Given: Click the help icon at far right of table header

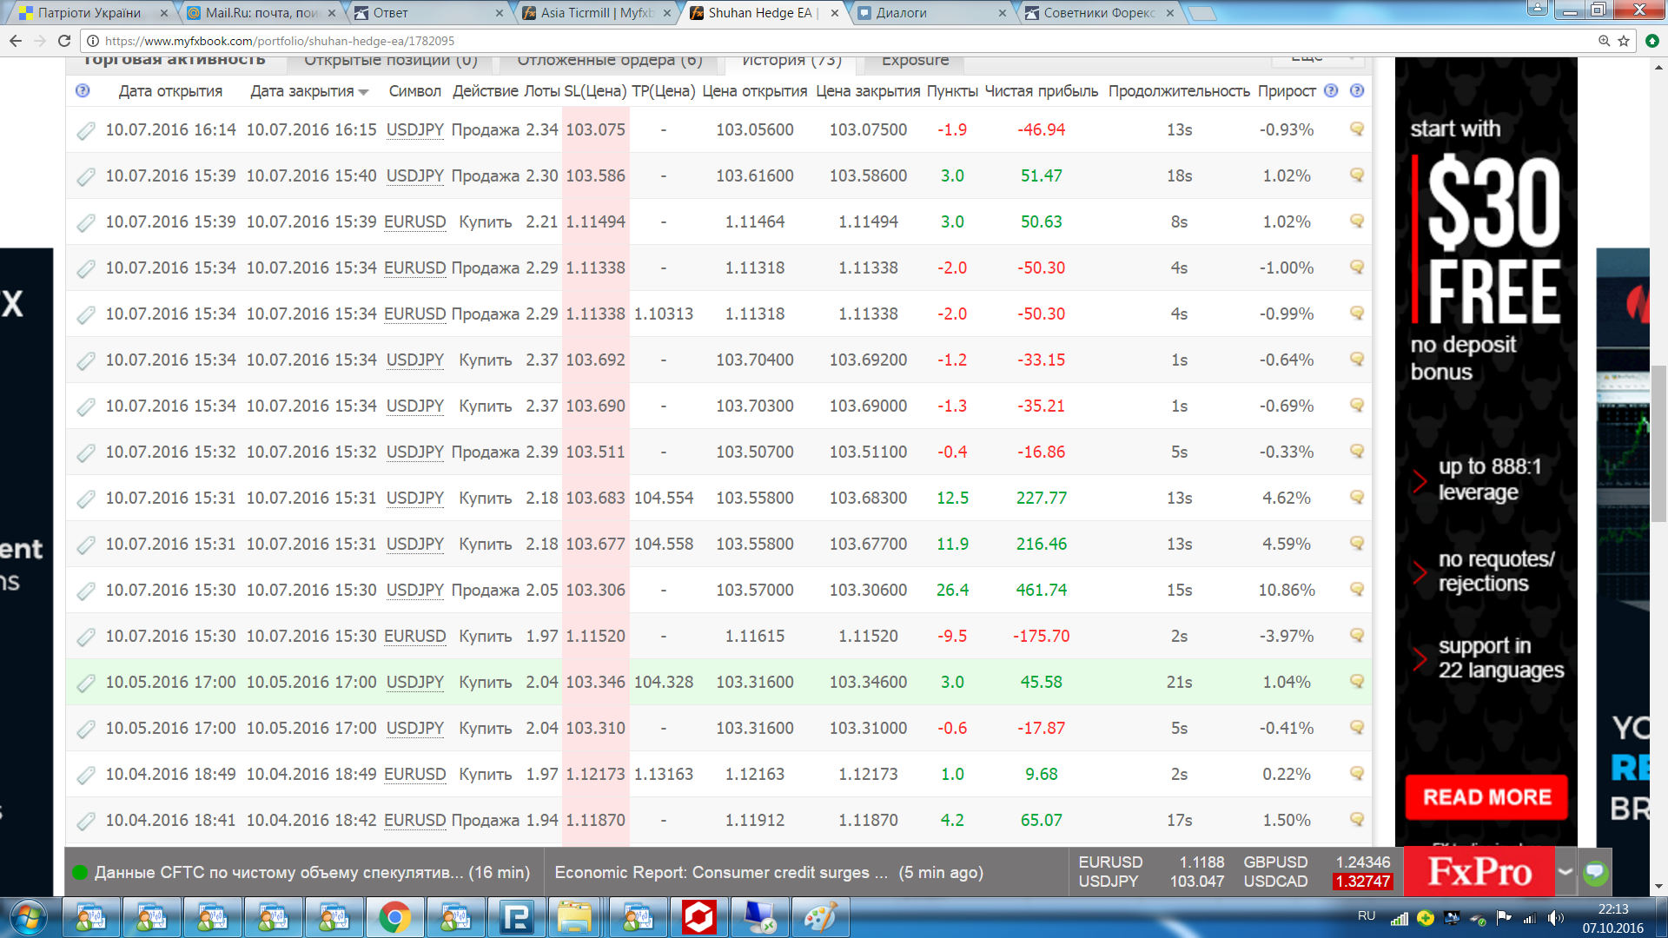Looking at the screenshot, I should click(x=1357, y=90).
